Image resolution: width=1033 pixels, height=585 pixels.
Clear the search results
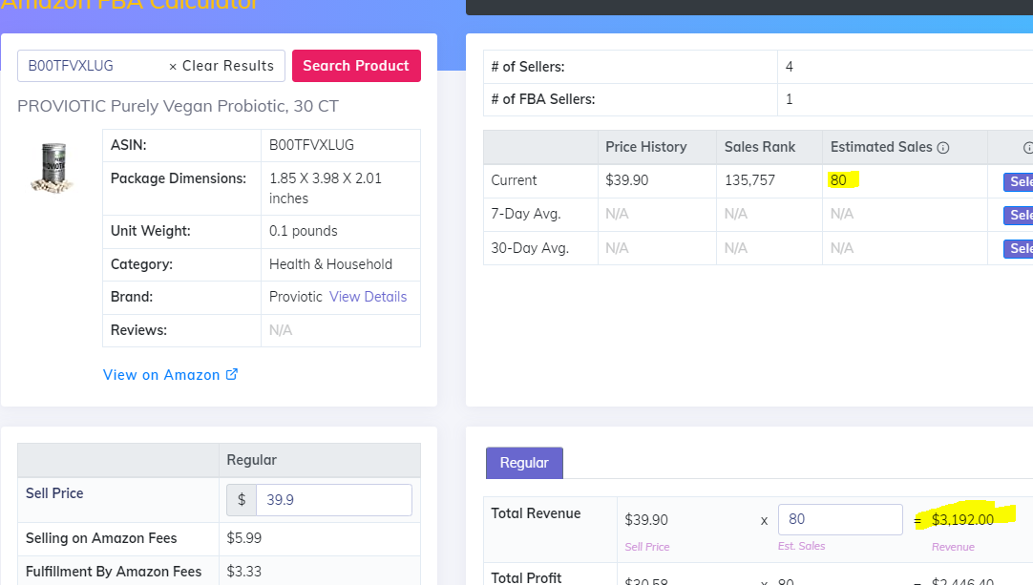pyautogui.click(x=221, y=66)
